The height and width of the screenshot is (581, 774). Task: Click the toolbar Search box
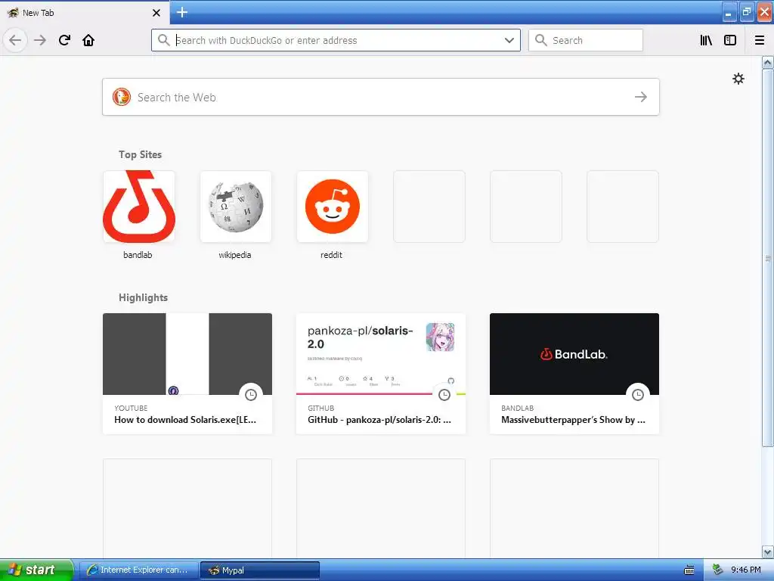[586, 40]
